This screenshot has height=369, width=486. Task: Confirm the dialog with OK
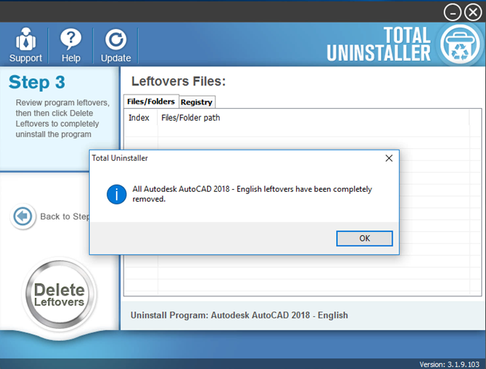(364, 238)
